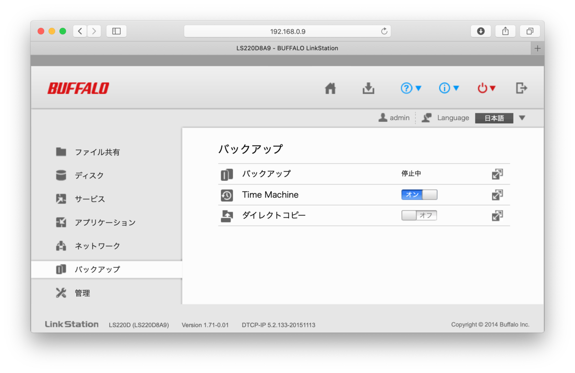Click the Safari back button
The image size is (575, 373).
[x=80, y=31]
